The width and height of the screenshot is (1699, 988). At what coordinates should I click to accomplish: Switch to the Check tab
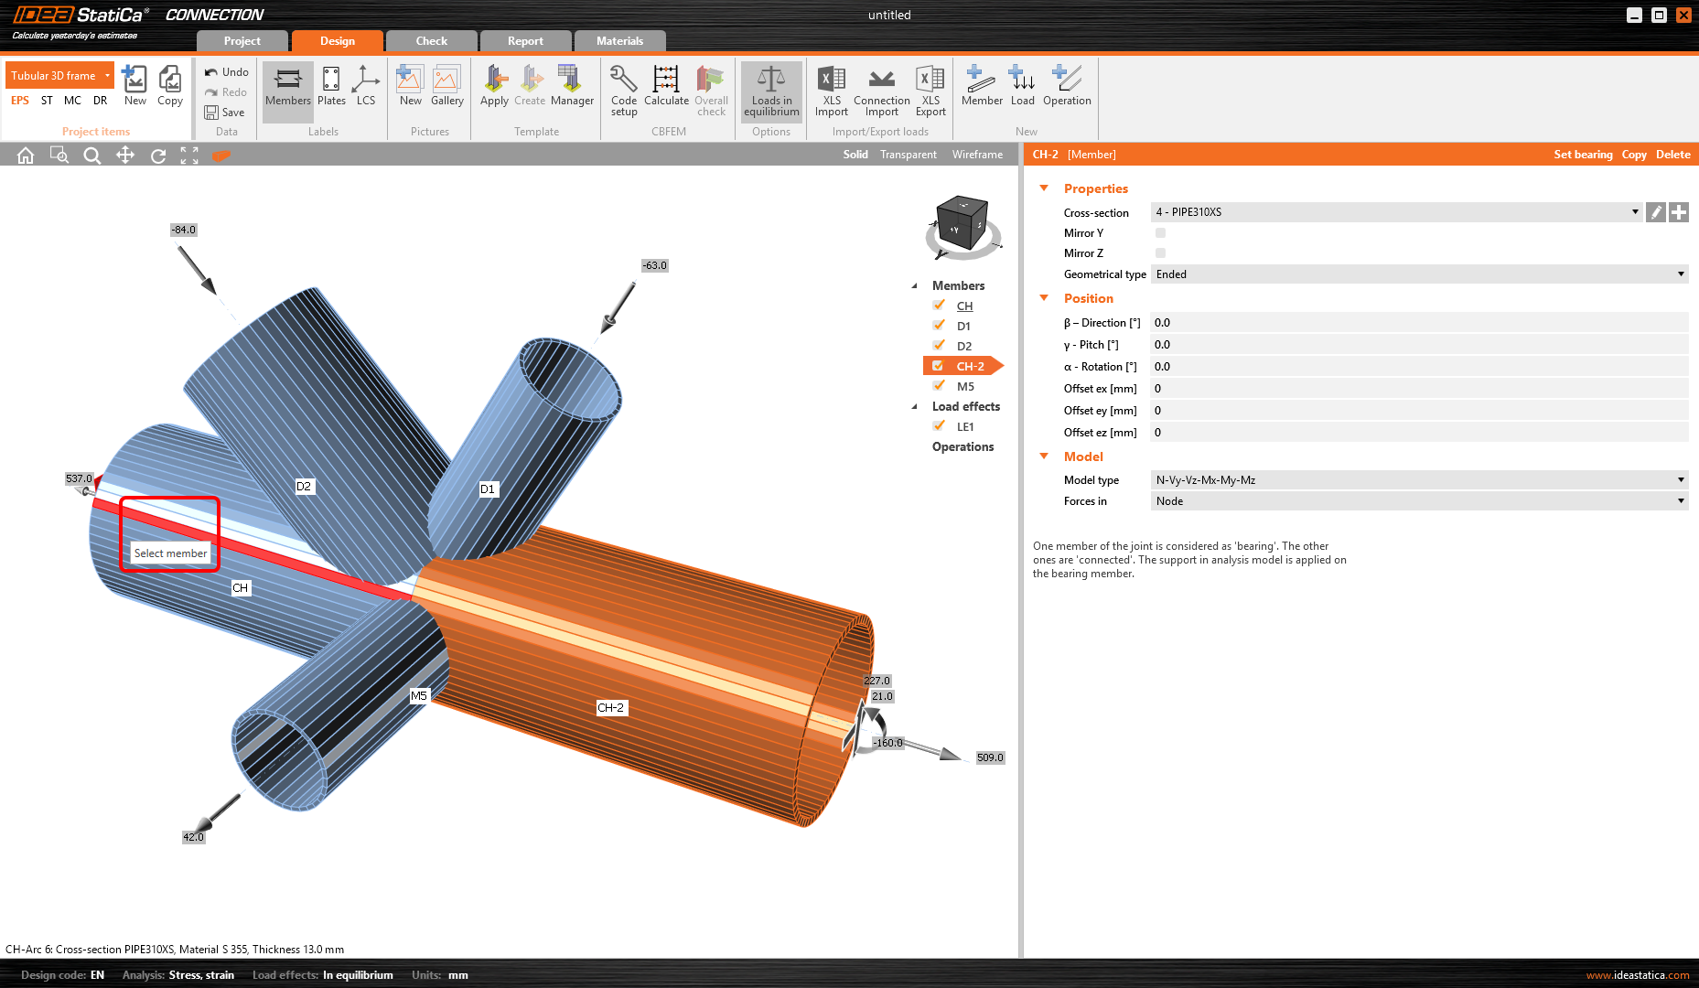[431, 41]
